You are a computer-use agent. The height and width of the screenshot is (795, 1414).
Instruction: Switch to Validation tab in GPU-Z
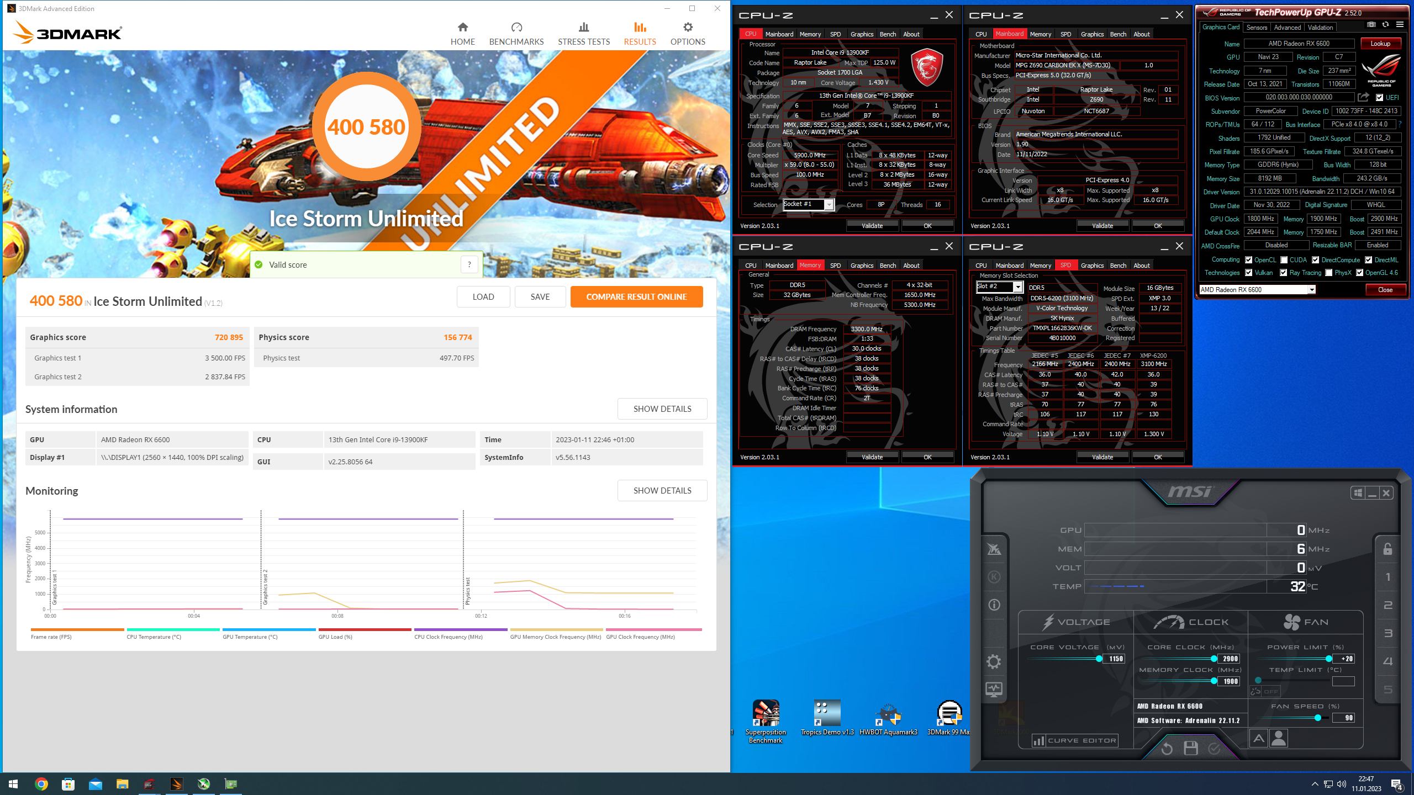tap(1321, 28)
